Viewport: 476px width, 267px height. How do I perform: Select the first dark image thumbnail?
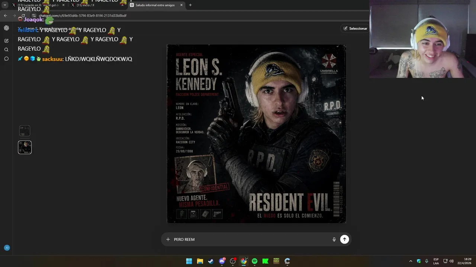25,131
